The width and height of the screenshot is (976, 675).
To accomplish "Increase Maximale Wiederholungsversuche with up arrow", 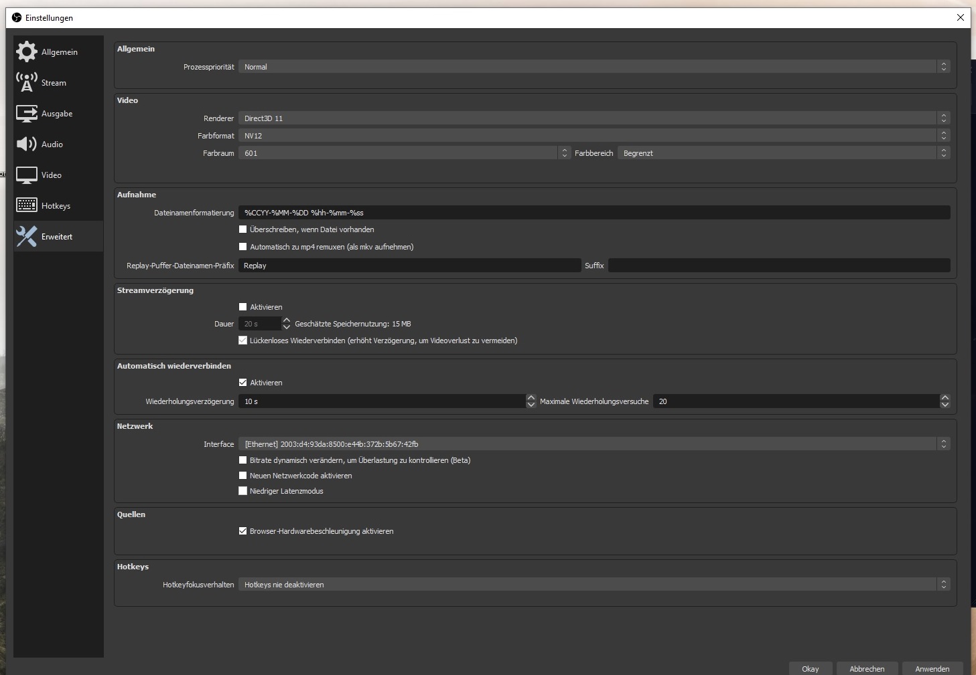I will 945,398.
